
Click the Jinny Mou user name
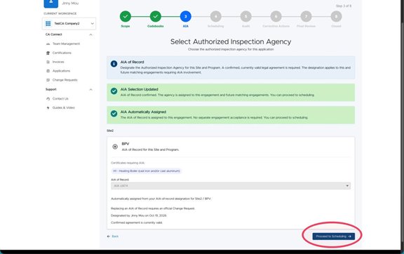[70, 4]
